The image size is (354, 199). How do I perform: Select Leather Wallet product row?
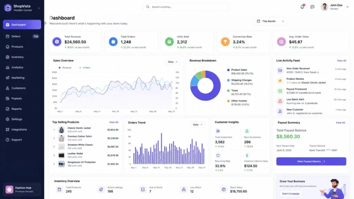click(x=85, y=155)
